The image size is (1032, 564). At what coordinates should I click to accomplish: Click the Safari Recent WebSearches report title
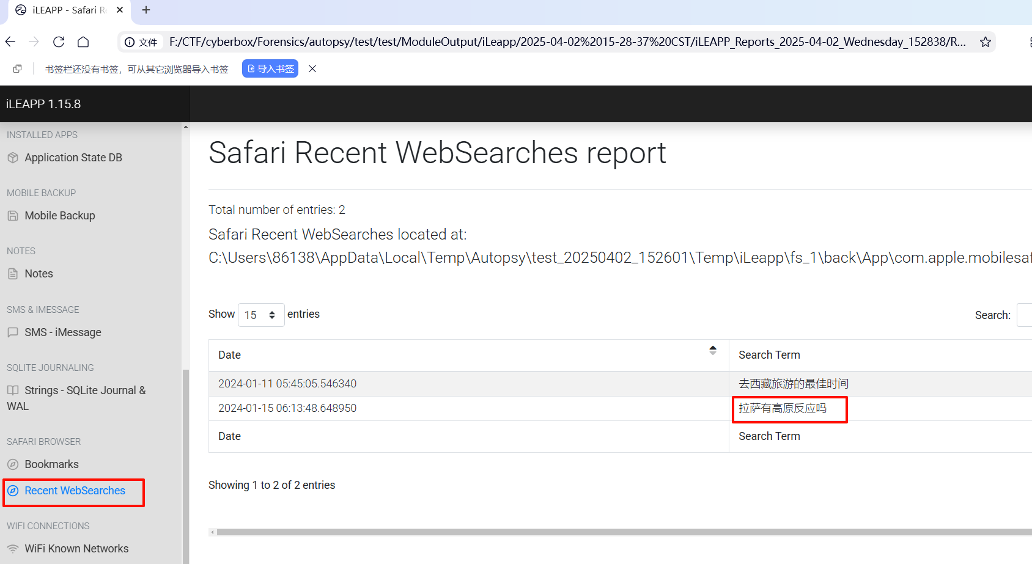[x=437, y=153]
